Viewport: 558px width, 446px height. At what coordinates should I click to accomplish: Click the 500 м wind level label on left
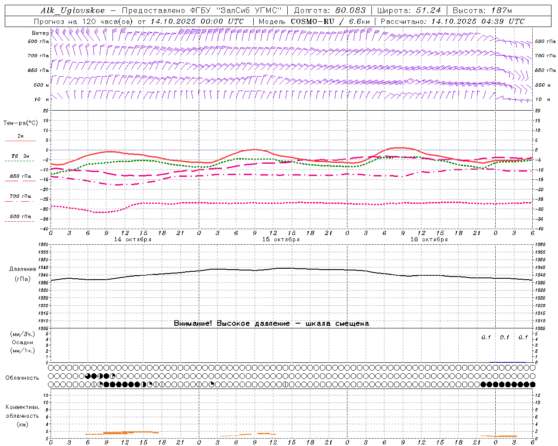(41, 85)
